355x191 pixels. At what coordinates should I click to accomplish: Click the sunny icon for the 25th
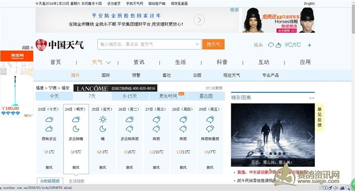pyautogui.click(x=103, y=119)
